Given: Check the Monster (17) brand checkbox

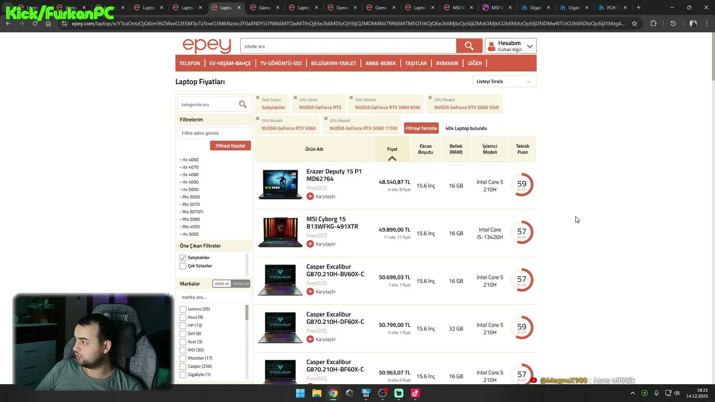Looking at the screenshot, I should click(x=183, y=358).
